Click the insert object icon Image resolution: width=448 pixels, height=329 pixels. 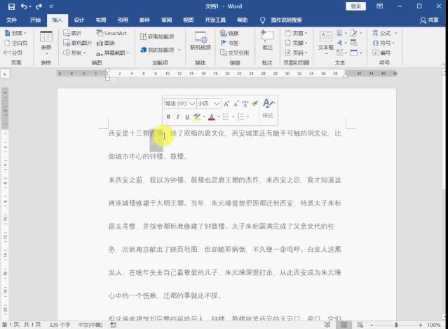355,53
